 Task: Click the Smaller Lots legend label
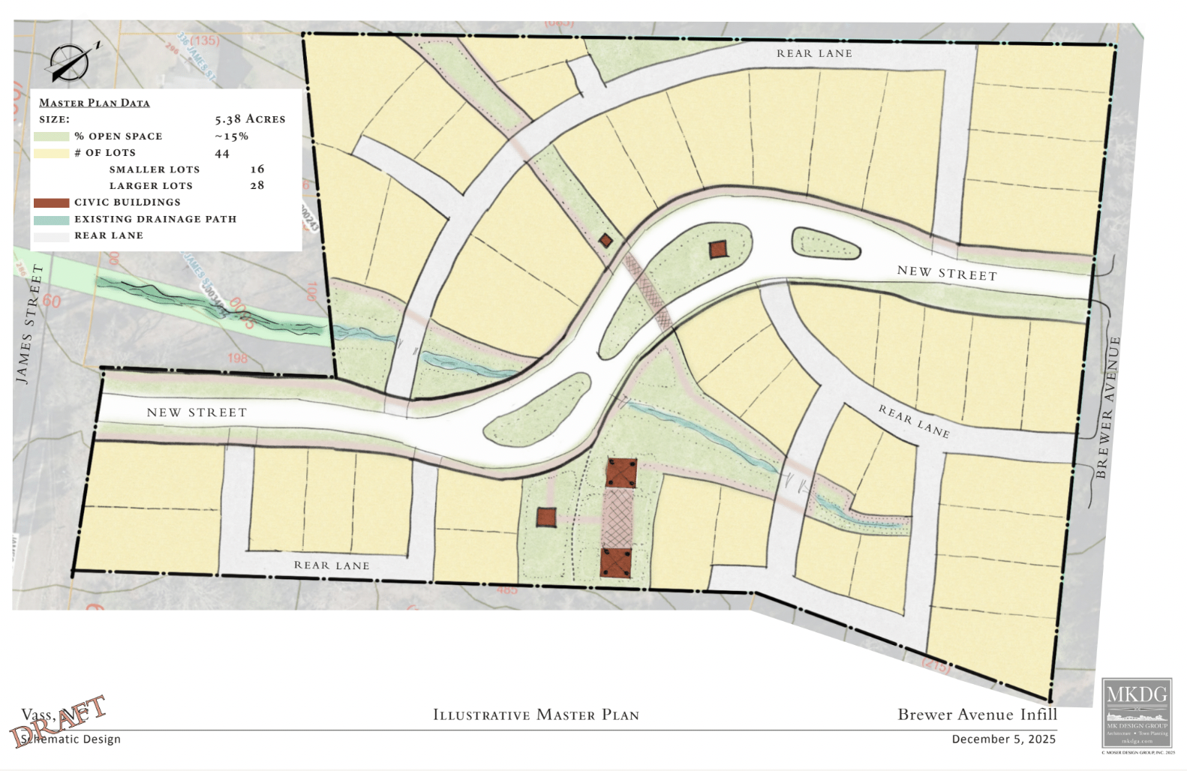[x=155, y=169]
